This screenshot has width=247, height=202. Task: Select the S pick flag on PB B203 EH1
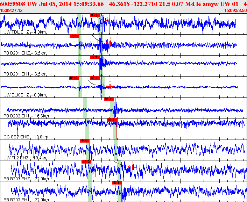click(x=117, y=183)
